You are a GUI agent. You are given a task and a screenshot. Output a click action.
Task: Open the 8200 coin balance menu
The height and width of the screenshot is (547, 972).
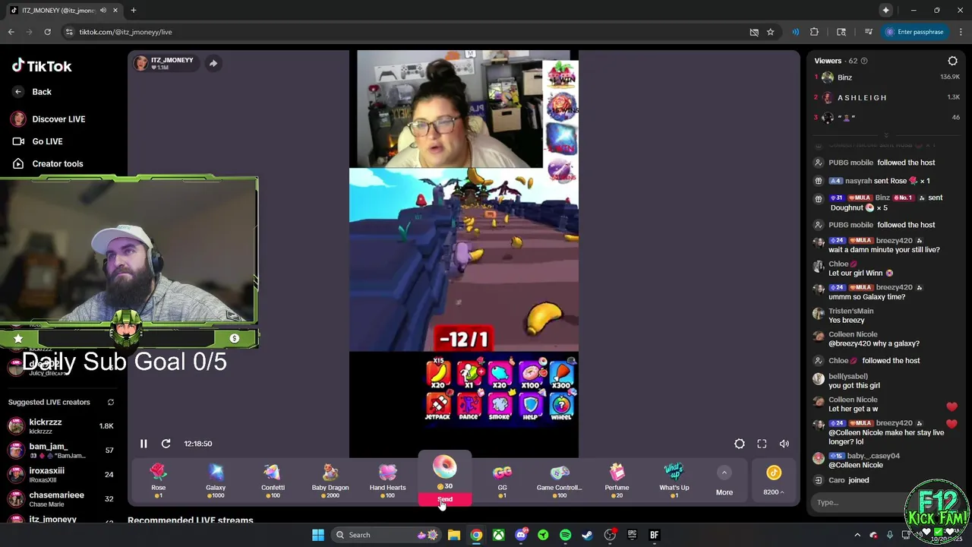point(774,482)
